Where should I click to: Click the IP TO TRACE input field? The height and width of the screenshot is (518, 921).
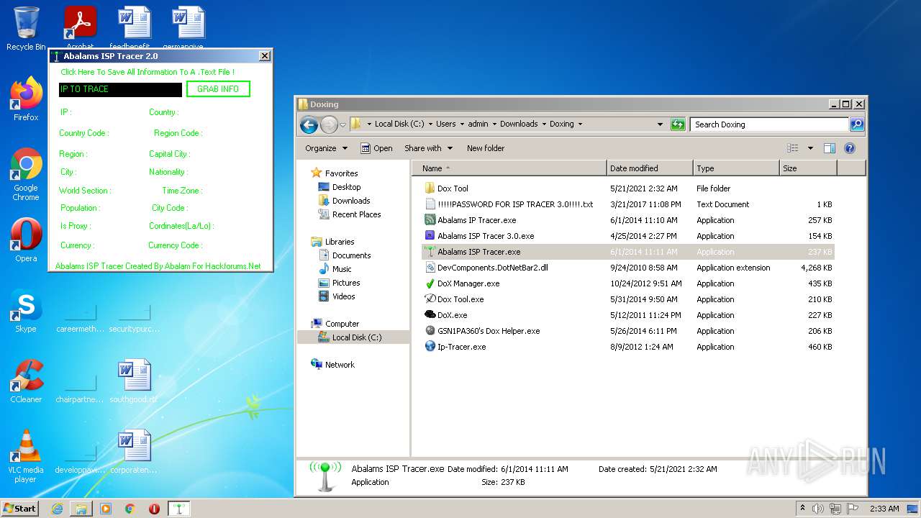[120, 89]
